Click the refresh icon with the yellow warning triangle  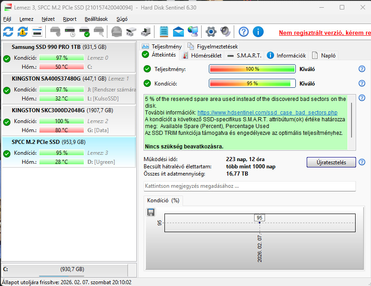pyautogui.click(x=23, y=32)
